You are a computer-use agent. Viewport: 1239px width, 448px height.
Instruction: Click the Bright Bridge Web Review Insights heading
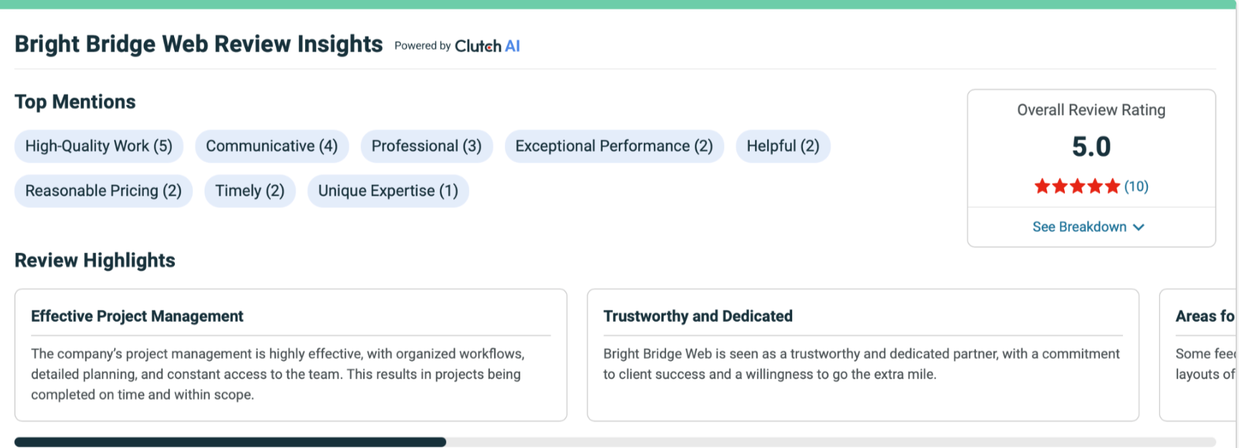coord(198,45)
